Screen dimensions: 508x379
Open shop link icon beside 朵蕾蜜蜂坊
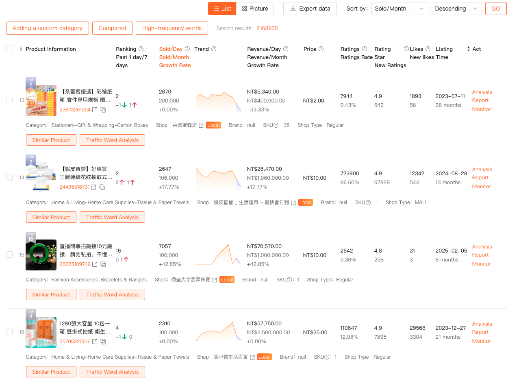pyautogui.click(x=201, y=125)
